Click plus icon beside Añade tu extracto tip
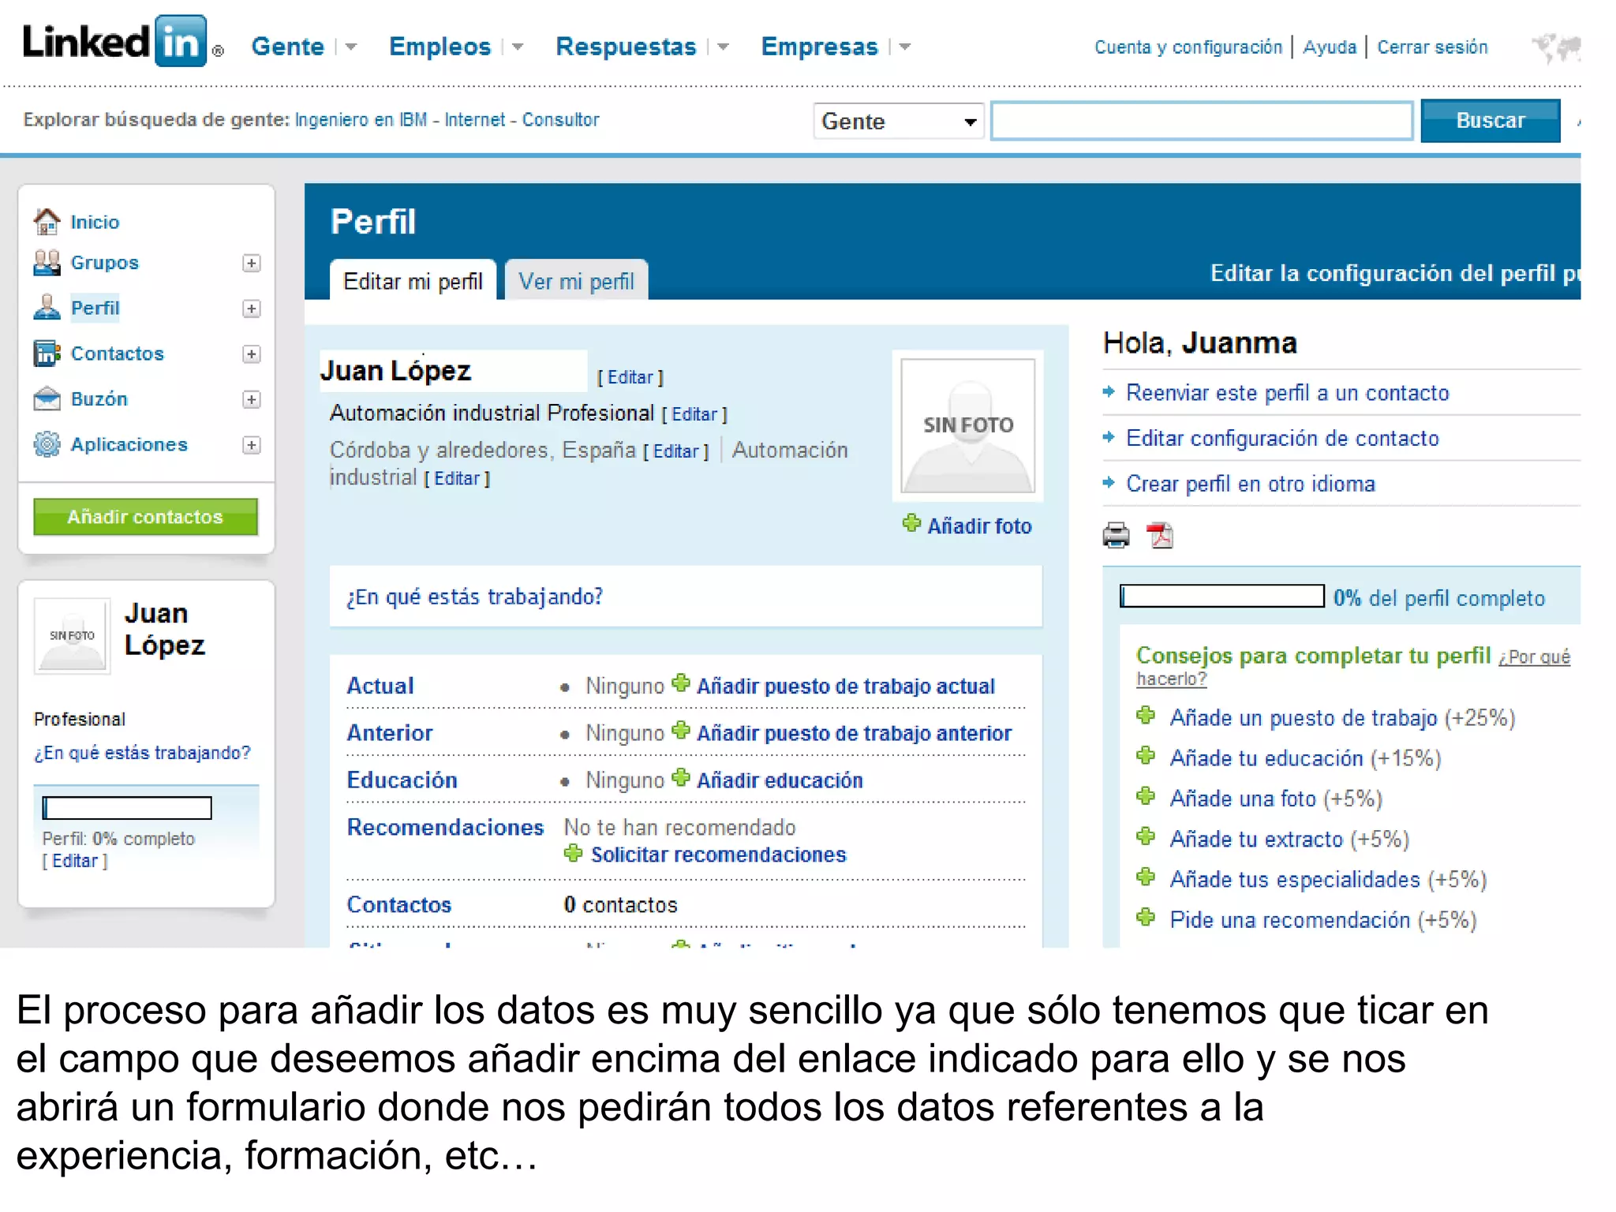The height and width of the screenshot is (1212, 1616). coord(1146,837)
